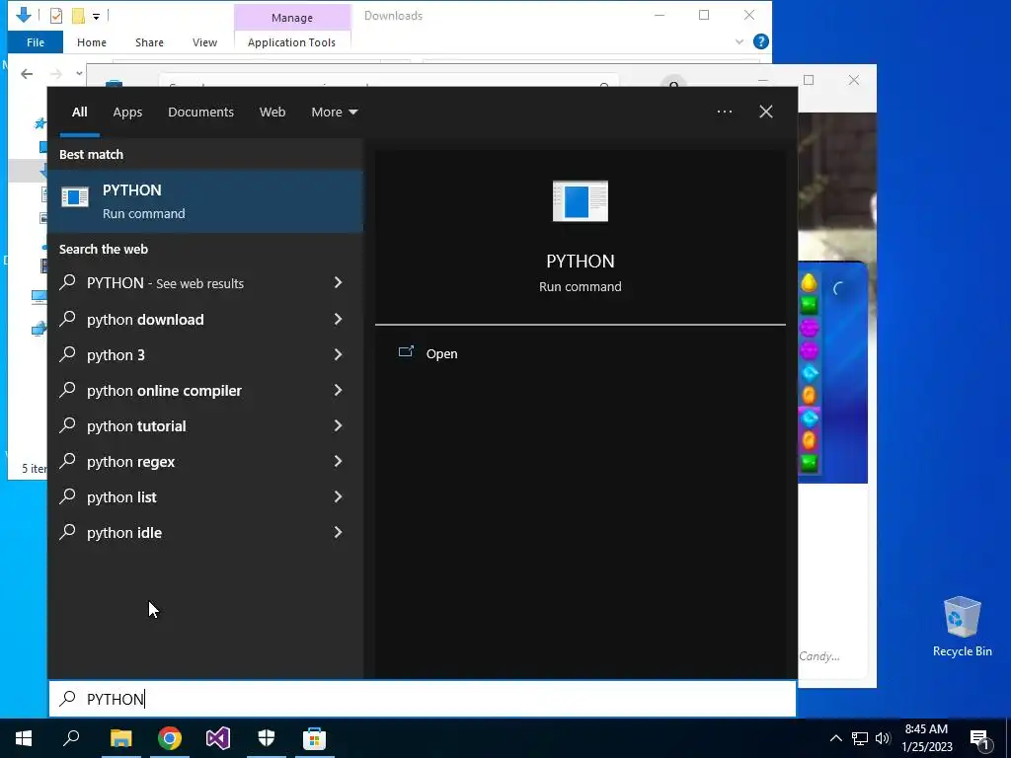Expand arrow for 'python regex' suggestion
The height and width of the screenshot is (758, 1011).
tap(338, 461)
